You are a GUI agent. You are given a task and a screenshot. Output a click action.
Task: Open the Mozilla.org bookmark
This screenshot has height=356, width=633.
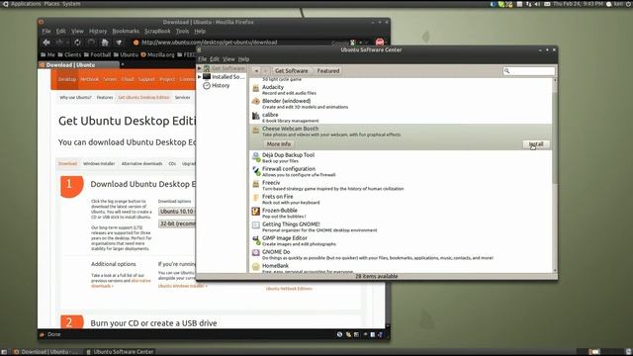(x=157, y=55)
